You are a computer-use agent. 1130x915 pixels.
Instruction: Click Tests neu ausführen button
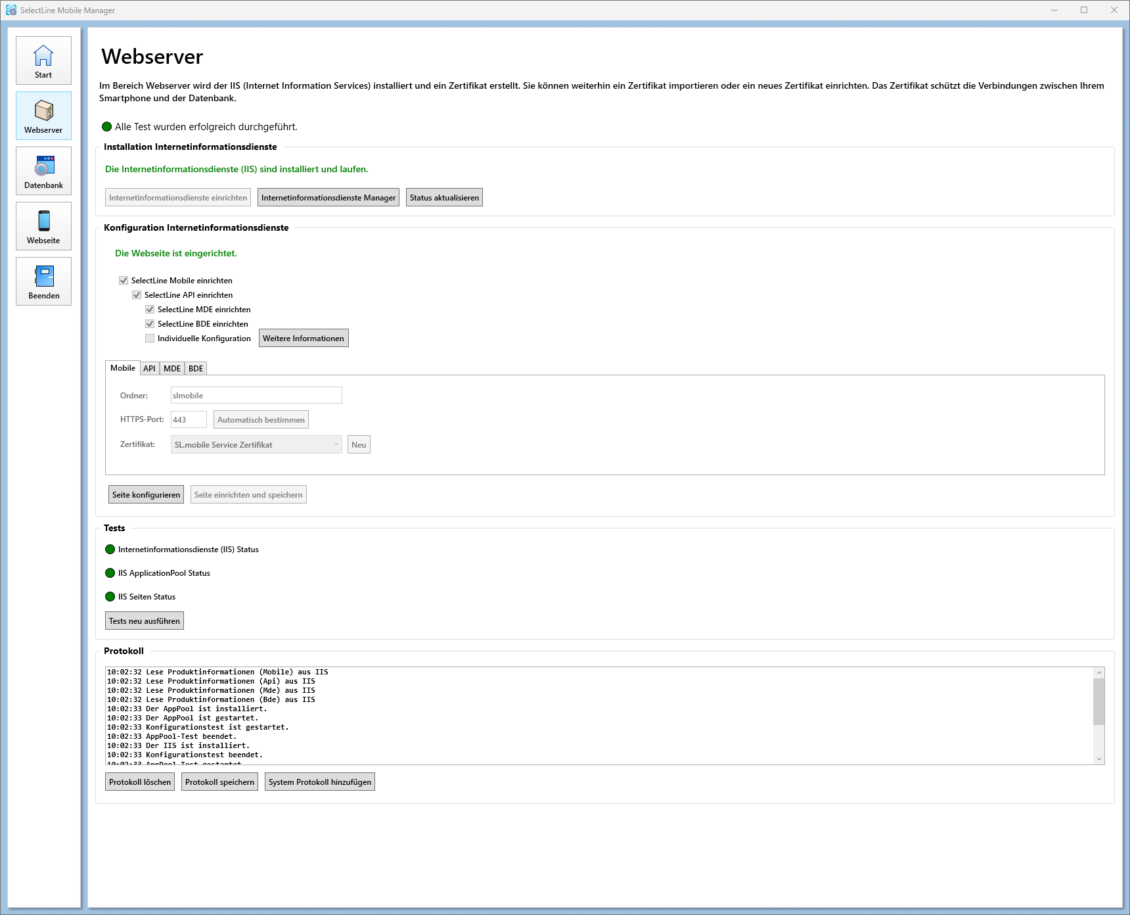(x=145, y=621)
